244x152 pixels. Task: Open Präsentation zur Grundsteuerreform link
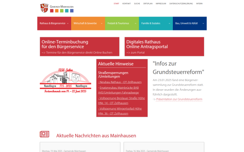(x=179, y=99)
